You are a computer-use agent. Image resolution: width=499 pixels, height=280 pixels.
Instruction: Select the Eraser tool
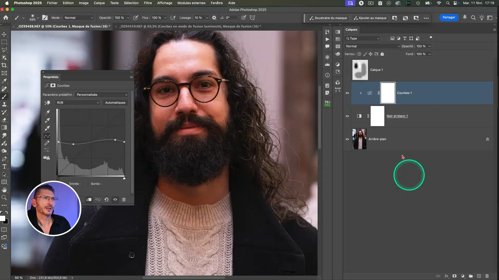tap(4, 120)
